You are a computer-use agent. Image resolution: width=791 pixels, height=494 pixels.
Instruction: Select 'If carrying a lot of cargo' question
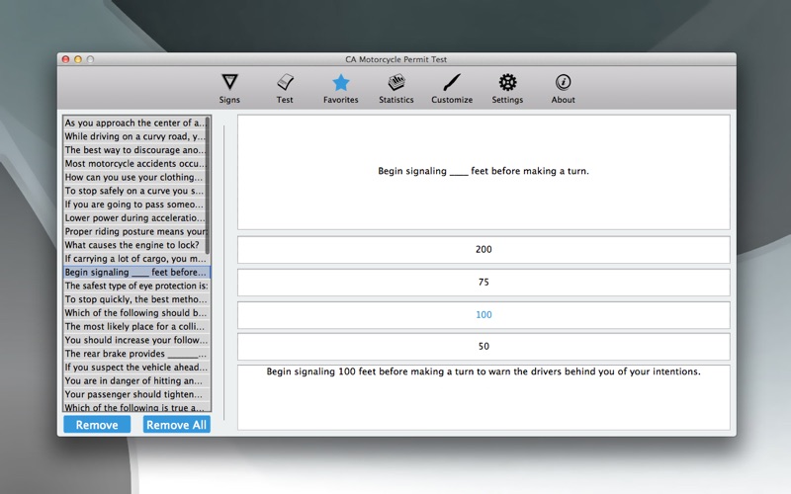pyautogui.click(x=134, y=259)
